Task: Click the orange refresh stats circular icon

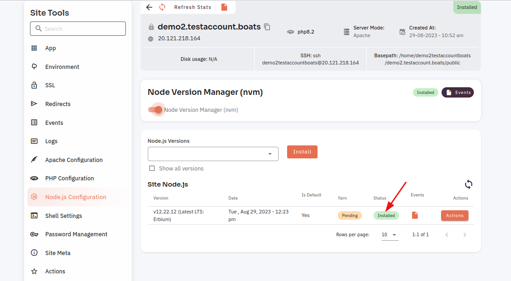Action: click(x=162, y=7)
